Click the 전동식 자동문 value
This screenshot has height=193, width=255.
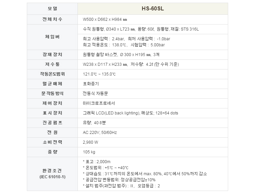95,93
